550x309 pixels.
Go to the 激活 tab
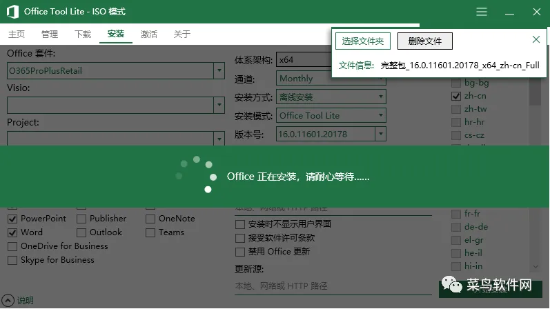click(149, 34)
